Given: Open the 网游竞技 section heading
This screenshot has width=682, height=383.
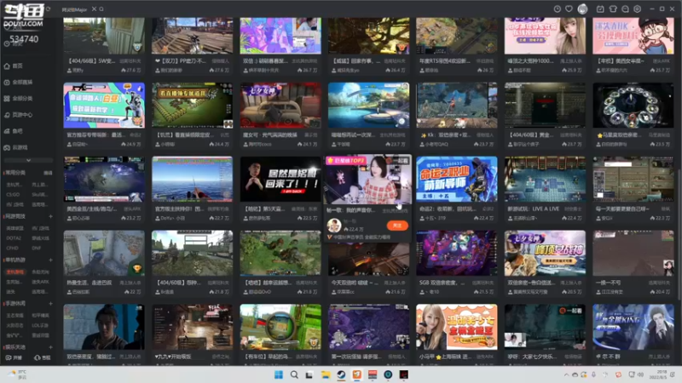Looking at the screenshot, I should tap(15, 216).
